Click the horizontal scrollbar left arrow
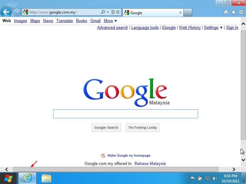Viewport: 246px width, 184px height. [x=6, y=170]
